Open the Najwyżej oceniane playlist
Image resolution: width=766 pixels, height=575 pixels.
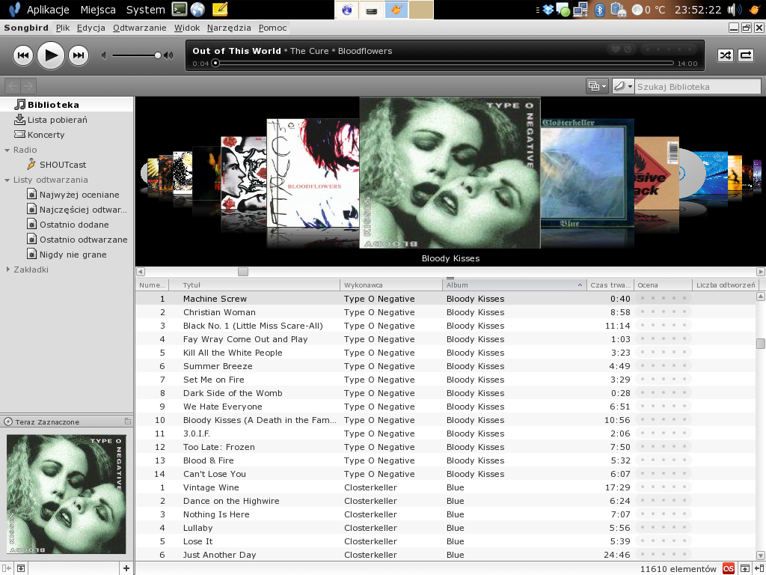tap(67, 195)
